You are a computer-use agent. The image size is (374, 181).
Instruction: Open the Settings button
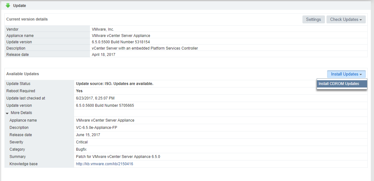(x=313, y=20)
